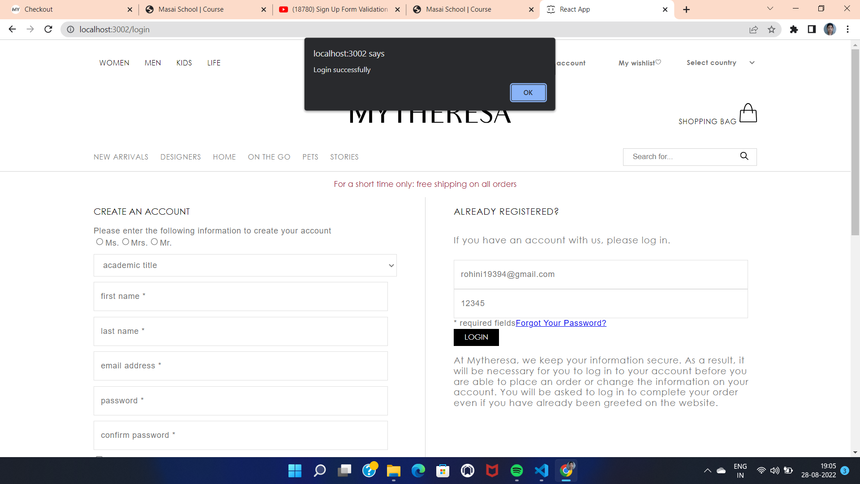This screenshot has width=860, height=484.
Task: Click the search magnifier icon
Action: point(744,156)
